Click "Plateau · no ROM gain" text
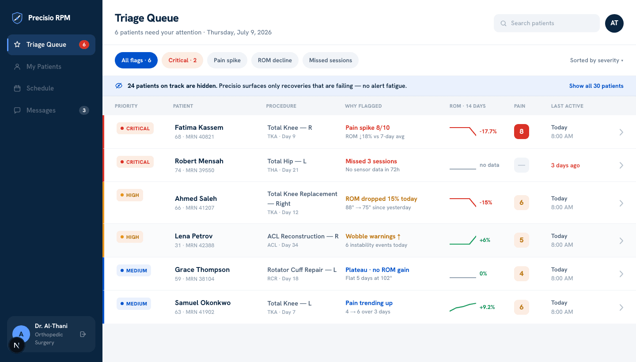The height and width of the screenshot is (362, 636). point(377,270)
